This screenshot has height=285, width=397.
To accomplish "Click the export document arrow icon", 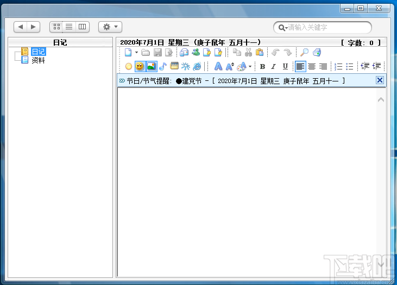I will coord(207,53).
